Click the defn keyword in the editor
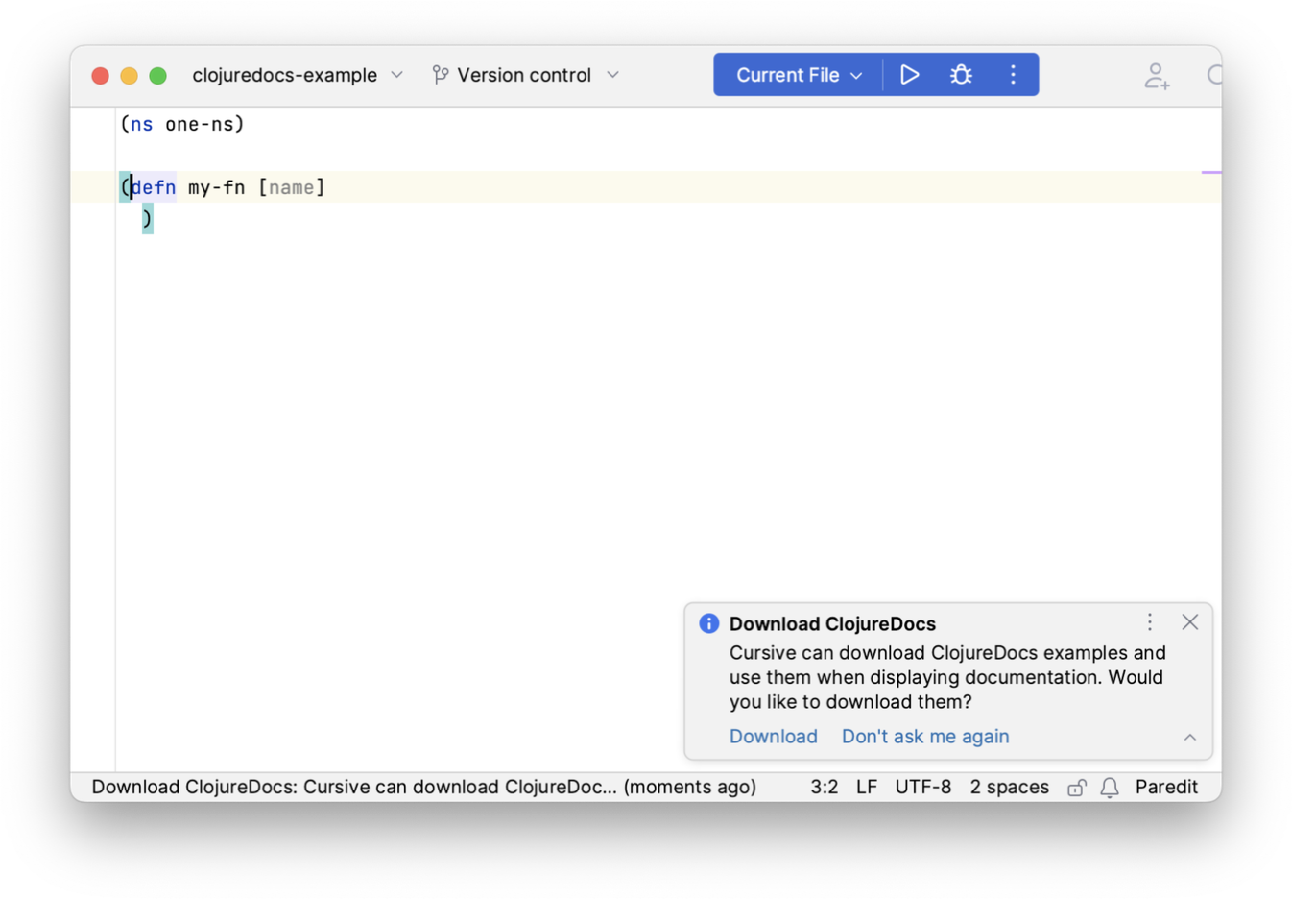This screenshot has height=899, width=1292. point(154,187)
